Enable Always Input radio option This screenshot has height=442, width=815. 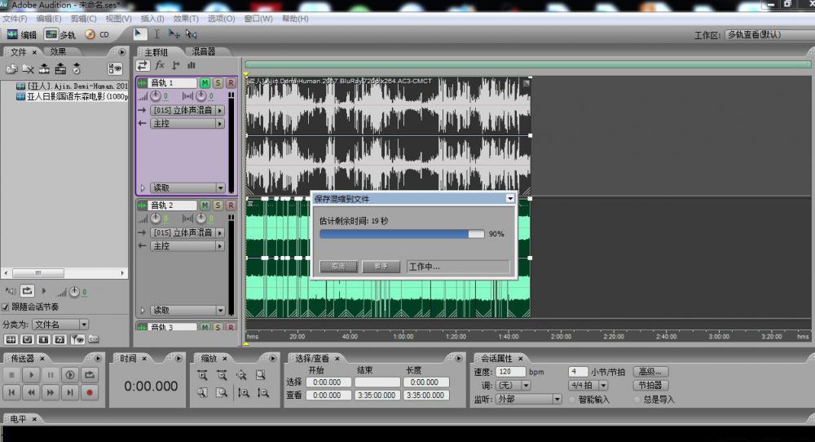pos(637,400)
